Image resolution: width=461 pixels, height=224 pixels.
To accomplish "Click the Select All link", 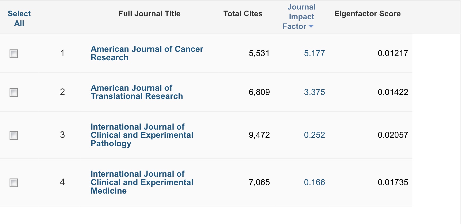I will pyautogui.click(x=19, y=19).
